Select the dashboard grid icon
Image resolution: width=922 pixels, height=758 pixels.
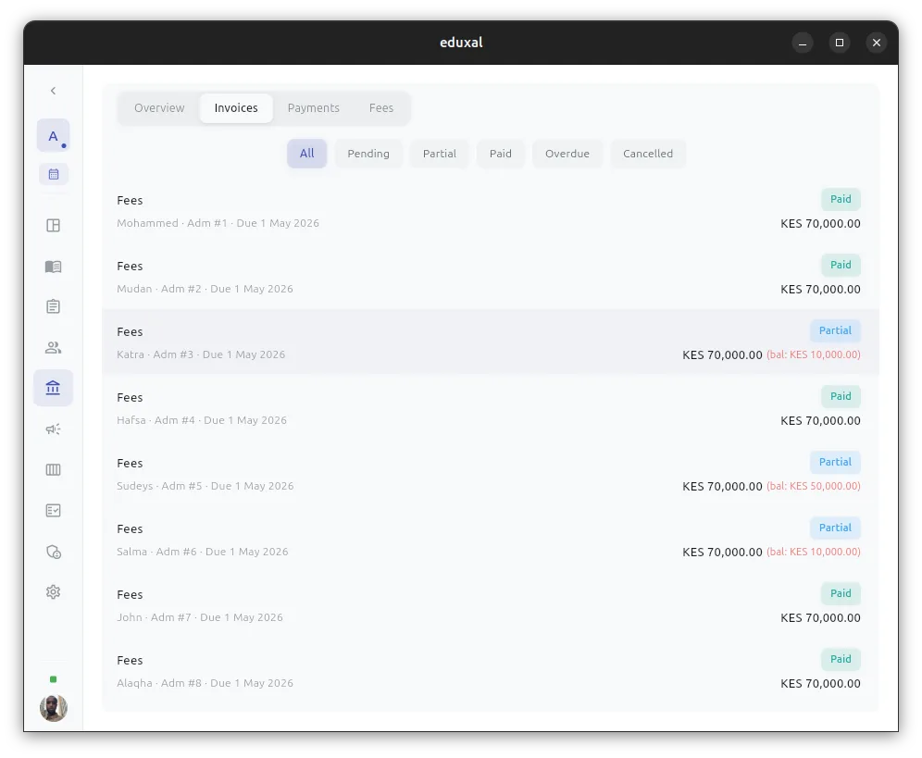point(53,224)
